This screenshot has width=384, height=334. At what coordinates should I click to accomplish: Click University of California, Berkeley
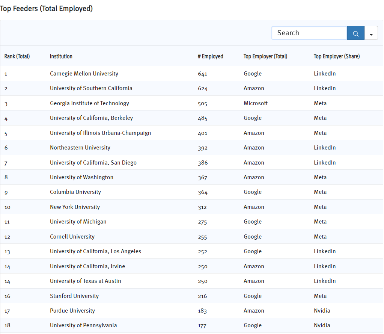click(x=91, y=118)
